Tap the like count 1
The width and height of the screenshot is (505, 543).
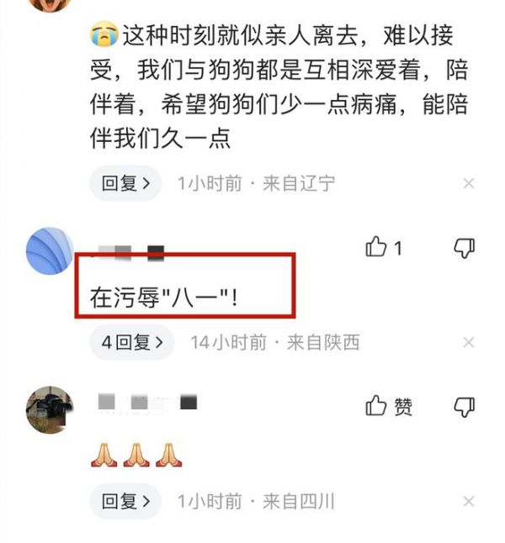[x=398, y=248]
